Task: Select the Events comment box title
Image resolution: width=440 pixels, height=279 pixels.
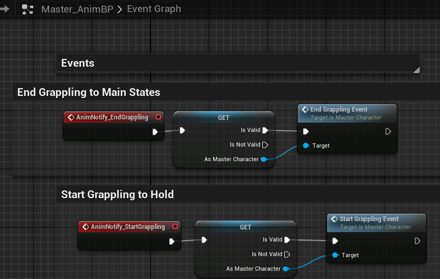Action: 78,63
